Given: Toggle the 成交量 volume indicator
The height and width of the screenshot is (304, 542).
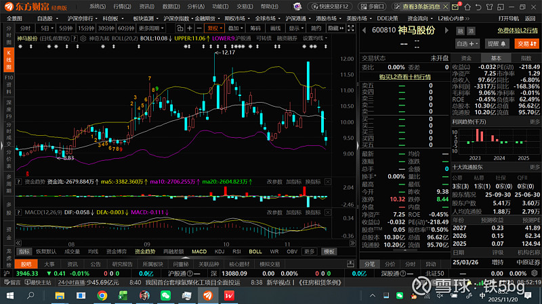Looking at the screenshot, I should point(72,251).
